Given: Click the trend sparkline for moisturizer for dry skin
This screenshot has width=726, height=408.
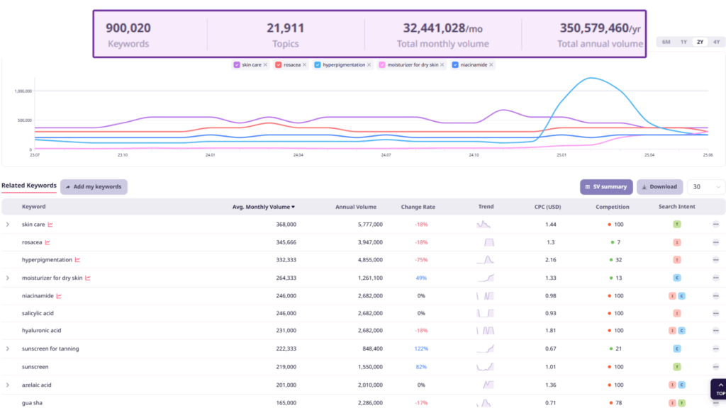Looking at the screenshot, I should (485, 278).
